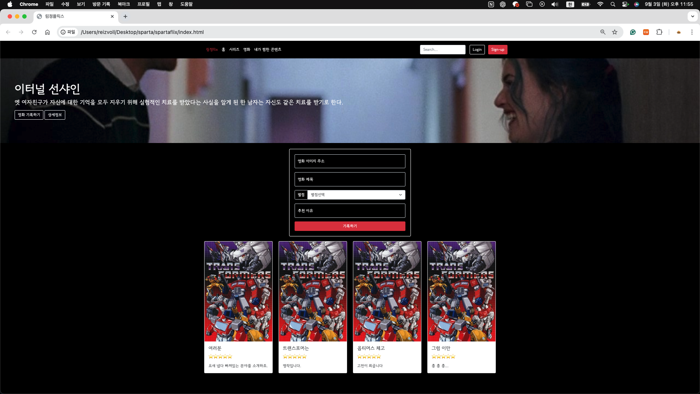Open macOS Spotlight search icon
Screen dimensions: 700x394
613,4
